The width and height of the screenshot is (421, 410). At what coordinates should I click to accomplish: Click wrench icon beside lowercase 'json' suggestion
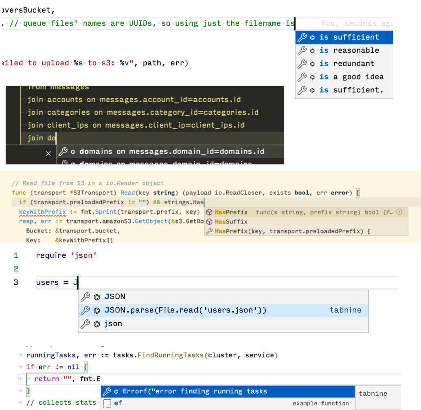(x=85, y=324)
